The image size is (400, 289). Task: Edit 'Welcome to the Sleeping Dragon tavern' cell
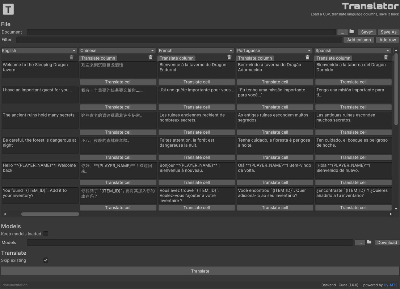point(40,69)
